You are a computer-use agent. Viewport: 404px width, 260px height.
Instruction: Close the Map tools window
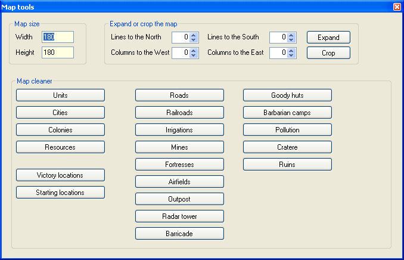[x=397, y=7]
